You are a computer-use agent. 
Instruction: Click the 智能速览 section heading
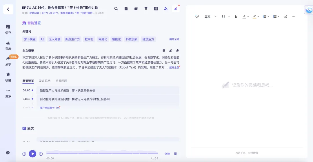pos(32,23)
